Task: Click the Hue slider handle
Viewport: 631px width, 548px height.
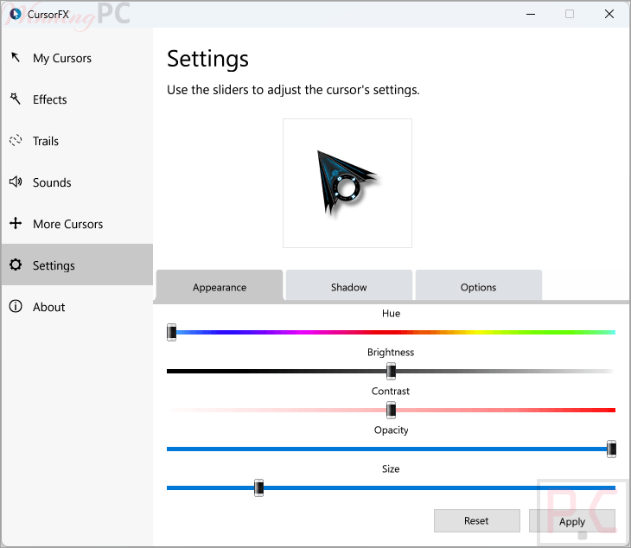Action: [x=172, y=332]
